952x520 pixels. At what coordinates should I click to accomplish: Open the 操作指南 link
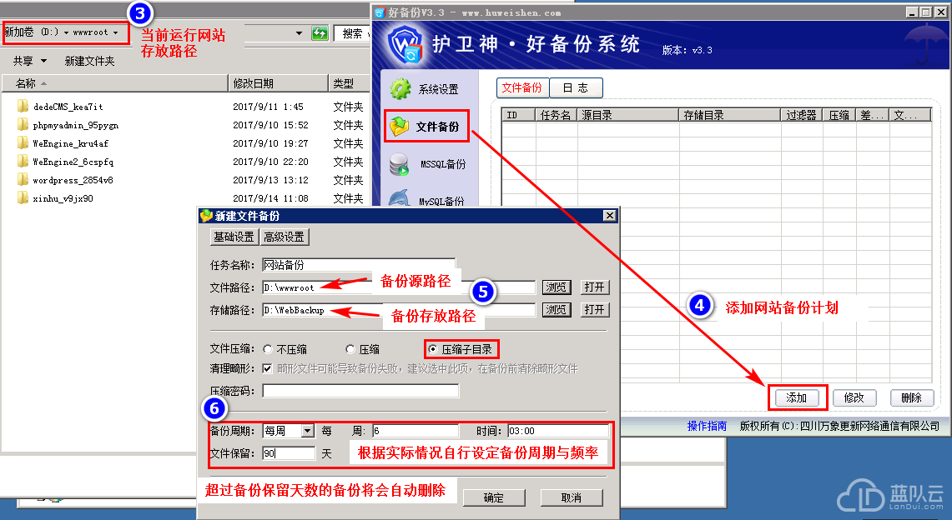click(x=707, y=426)
